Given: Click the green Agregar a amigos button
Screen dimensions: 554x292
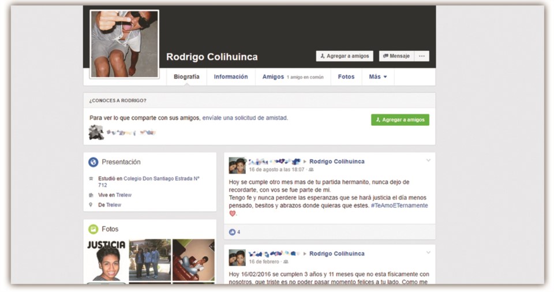Looking at the screenshot, I should 400,120.
